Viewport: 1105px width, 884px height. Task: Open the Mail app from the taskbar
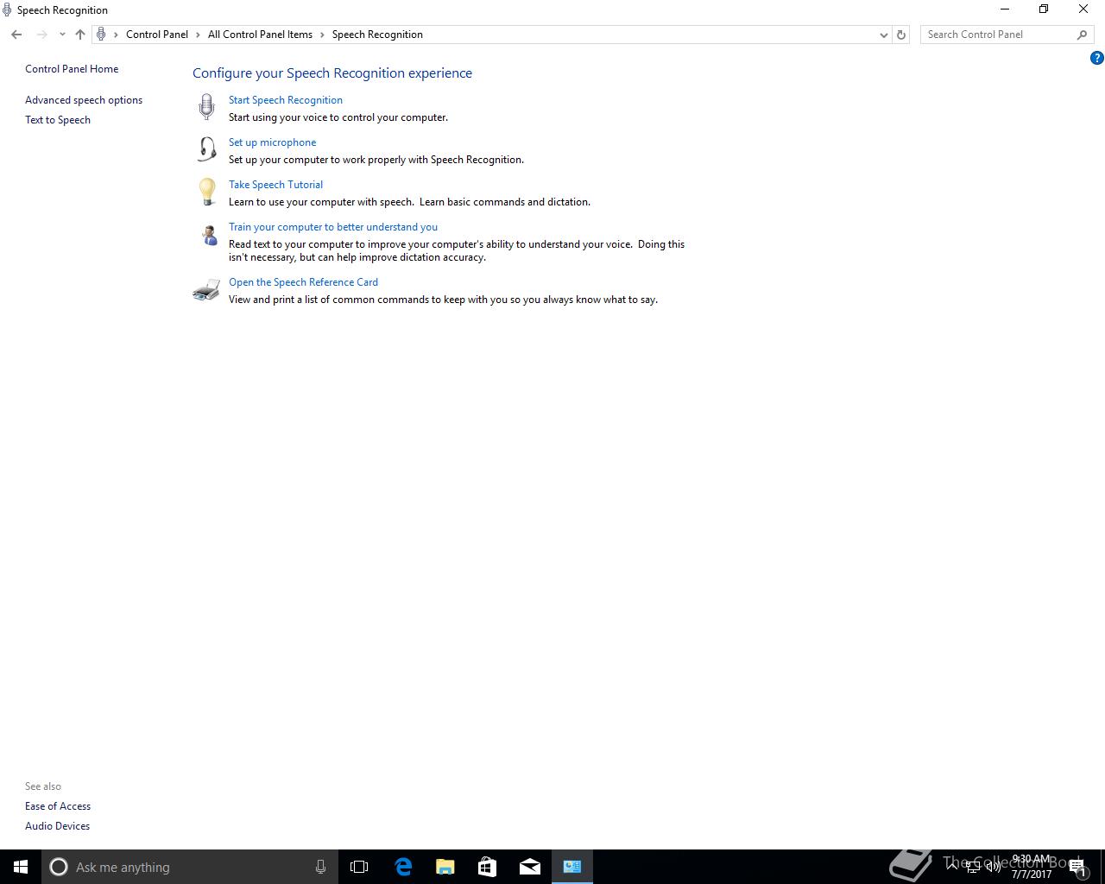click(x=530, y=867)
